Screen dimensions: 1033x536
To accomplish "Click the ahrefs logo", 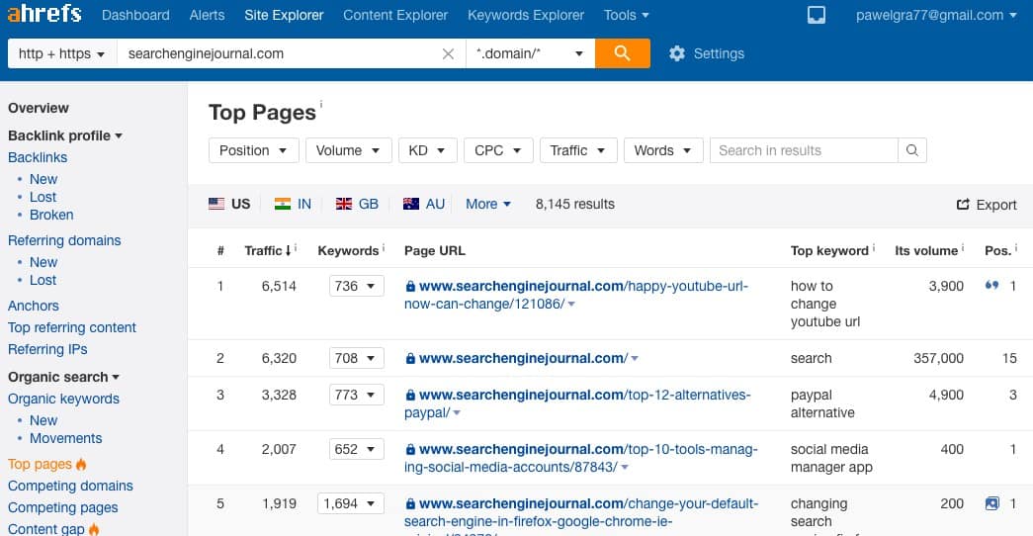I will (44, 13).
